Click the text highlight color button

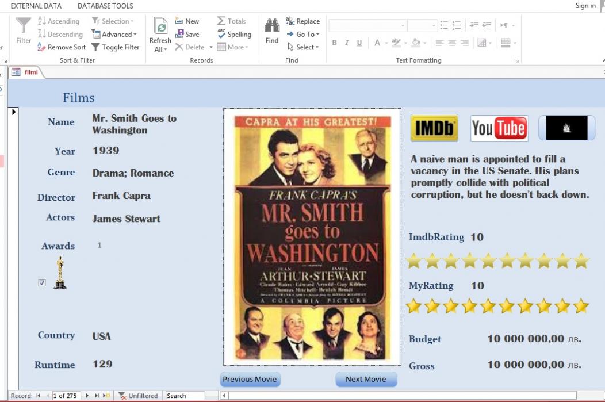[396, 43]
